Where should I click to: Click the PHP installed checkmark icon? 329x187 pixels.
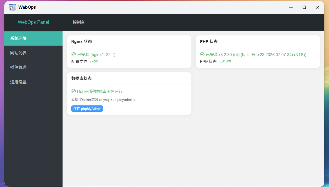pyautogui.click(x=202, y=55)
